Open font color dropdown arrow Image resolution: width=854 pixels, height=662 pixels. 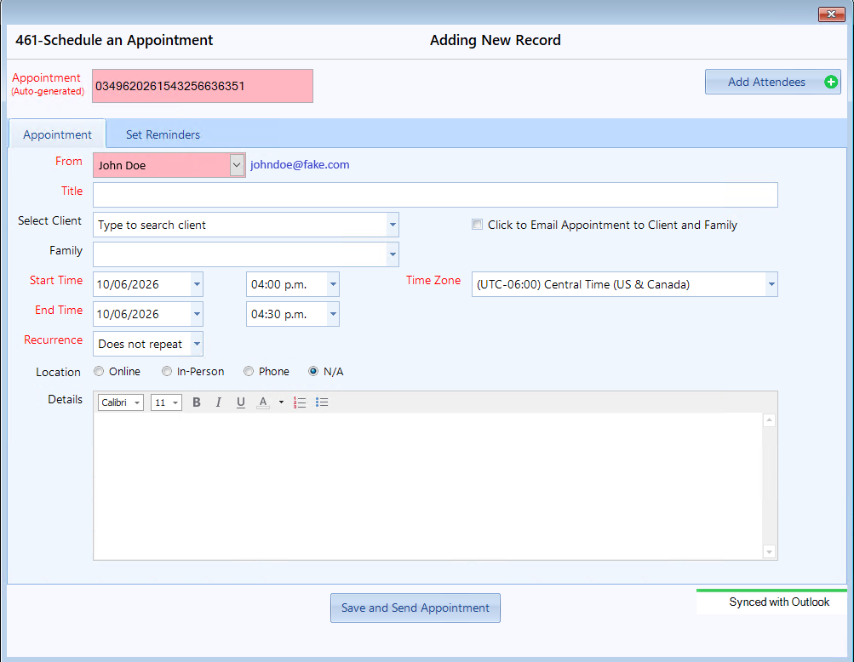281,402
